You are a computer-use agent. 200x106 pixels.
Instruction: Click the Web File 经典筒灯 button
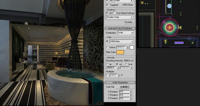(x=125, y=87)
